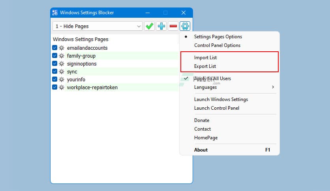Click gear icon beside yourinfo
The height and width of the screenshot is (191, 330).
pyautogui.click(x=62, y=79)
